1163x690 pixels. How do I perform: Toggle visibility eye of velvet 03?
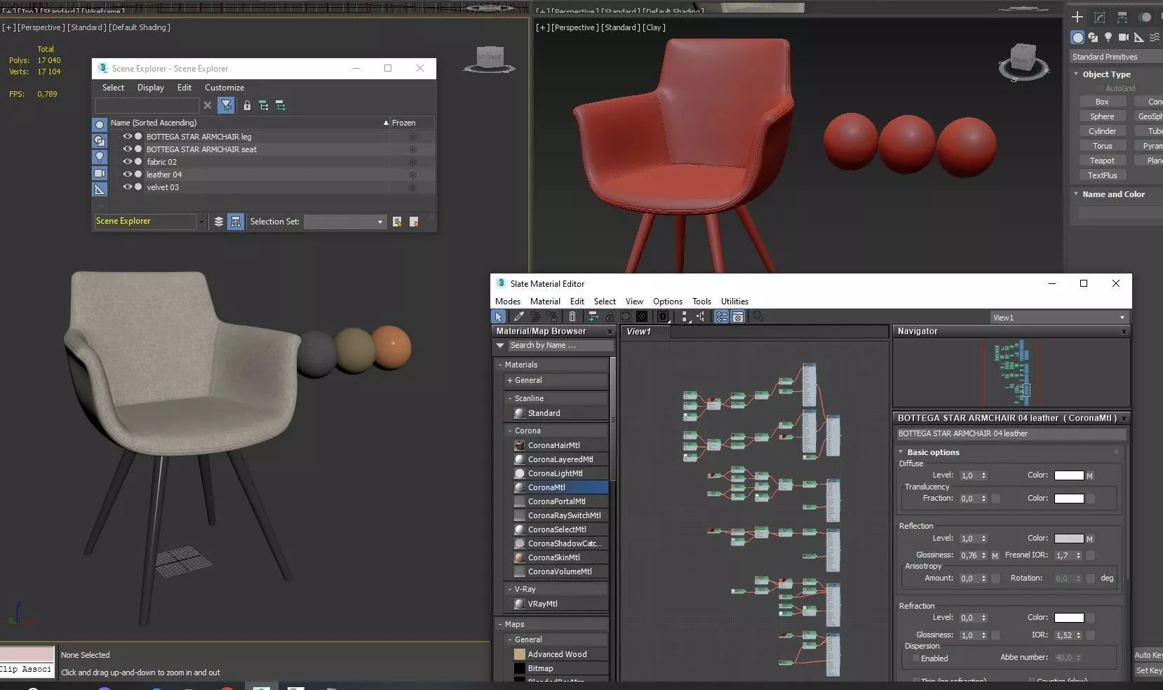pos(128,187)
